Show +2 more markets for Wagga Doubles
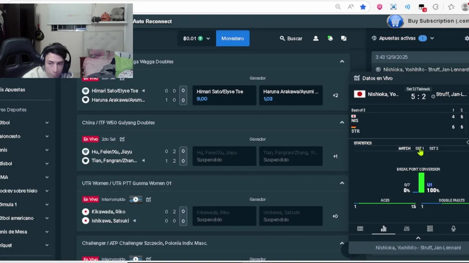The height and width of the screenshot is (263, 469). coord(335,95)
